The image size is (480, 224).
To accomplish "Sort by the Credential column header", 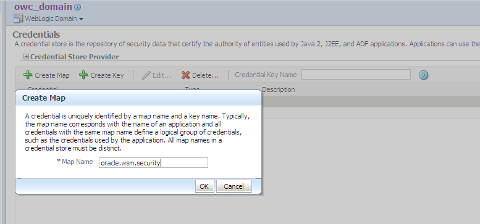I will (43, 89).
